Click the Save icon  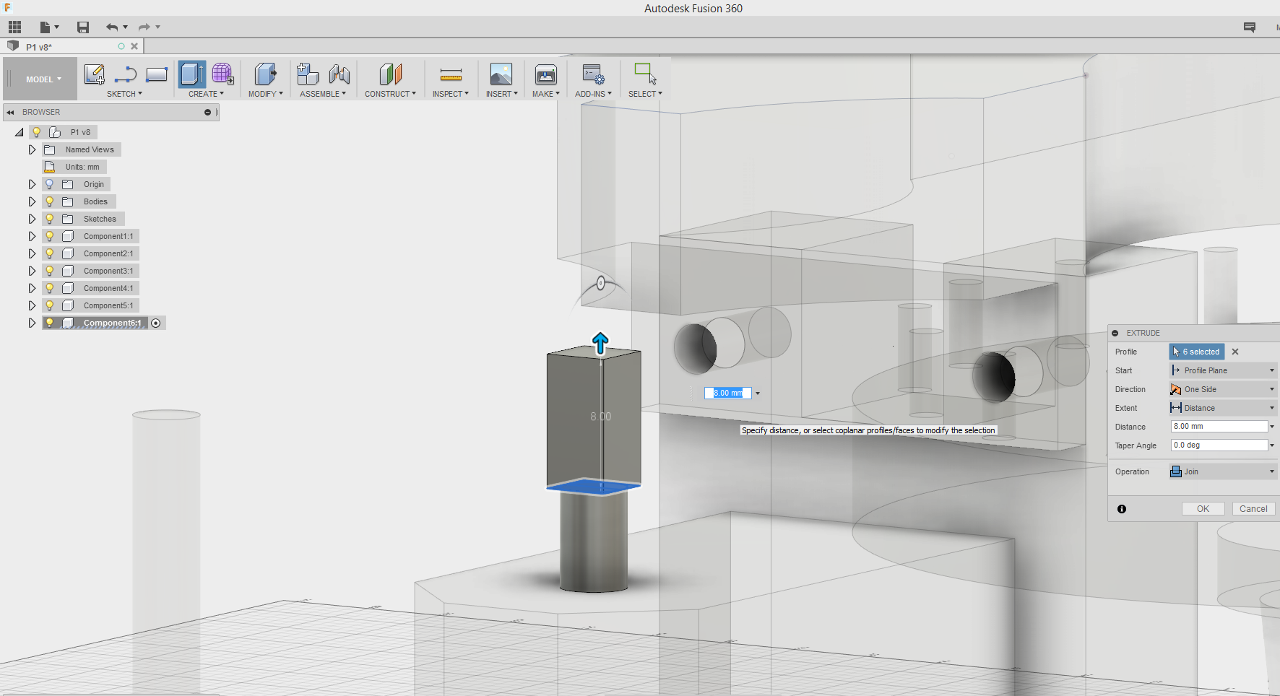pyautogui.click(x=83, y=27)
